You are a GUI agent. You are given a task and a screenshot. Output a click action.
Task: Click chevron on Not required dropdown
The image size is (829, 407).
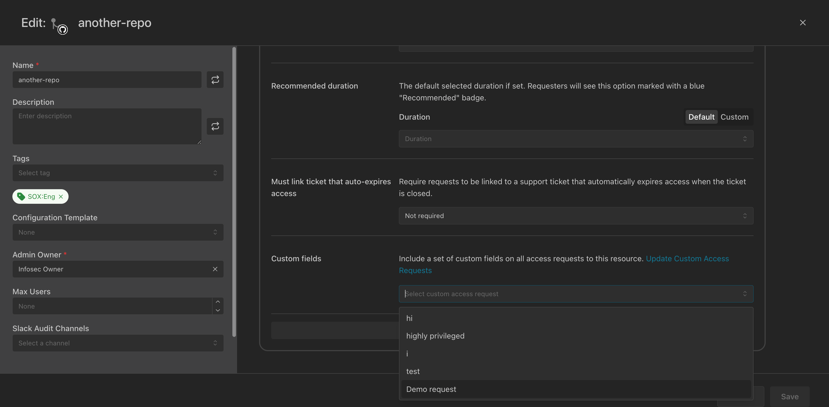click(x=745, y=216)
